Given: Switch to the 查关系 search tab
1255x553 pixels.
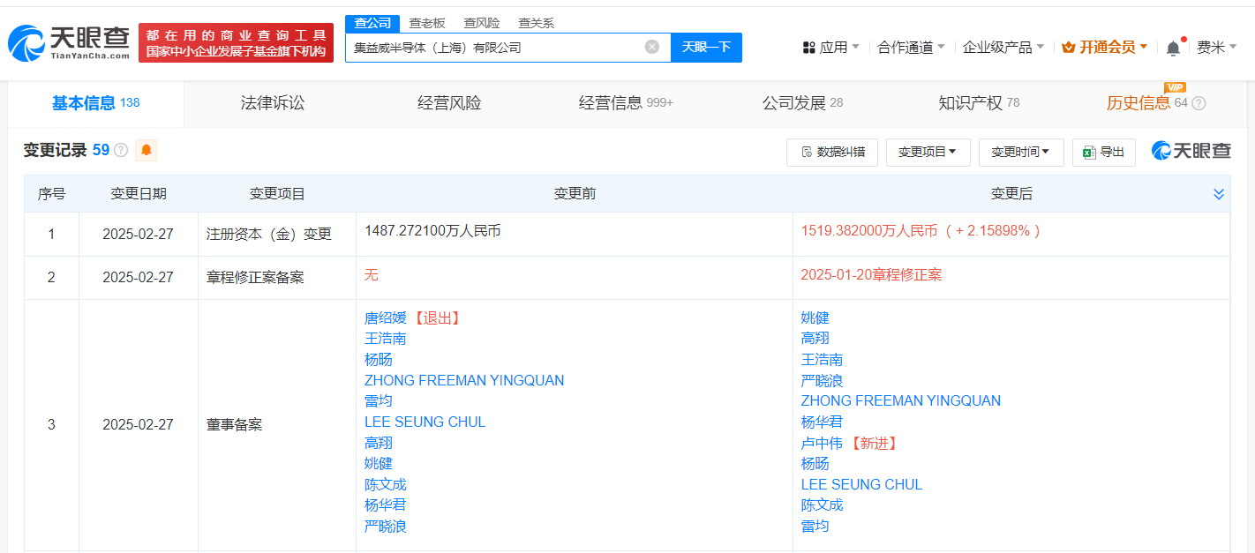Looking at the screenshot, I should 537,23.
